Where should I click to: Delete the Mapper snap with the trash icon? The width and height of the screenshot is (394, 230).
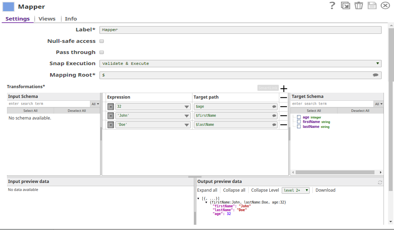(359, 6)
